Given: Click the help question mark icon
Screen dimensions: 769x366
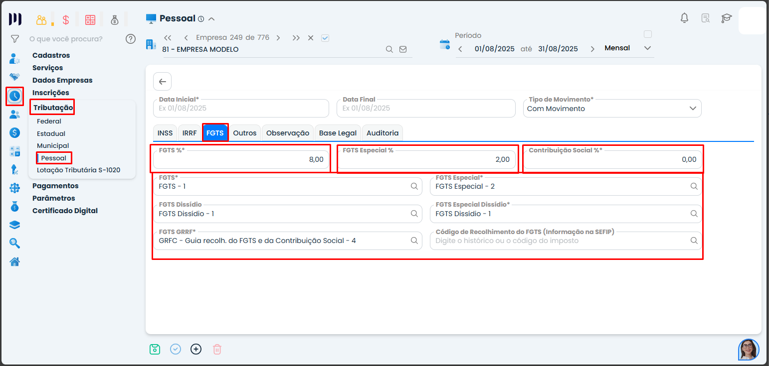Looking at the screenshot, I should [131, 39].
